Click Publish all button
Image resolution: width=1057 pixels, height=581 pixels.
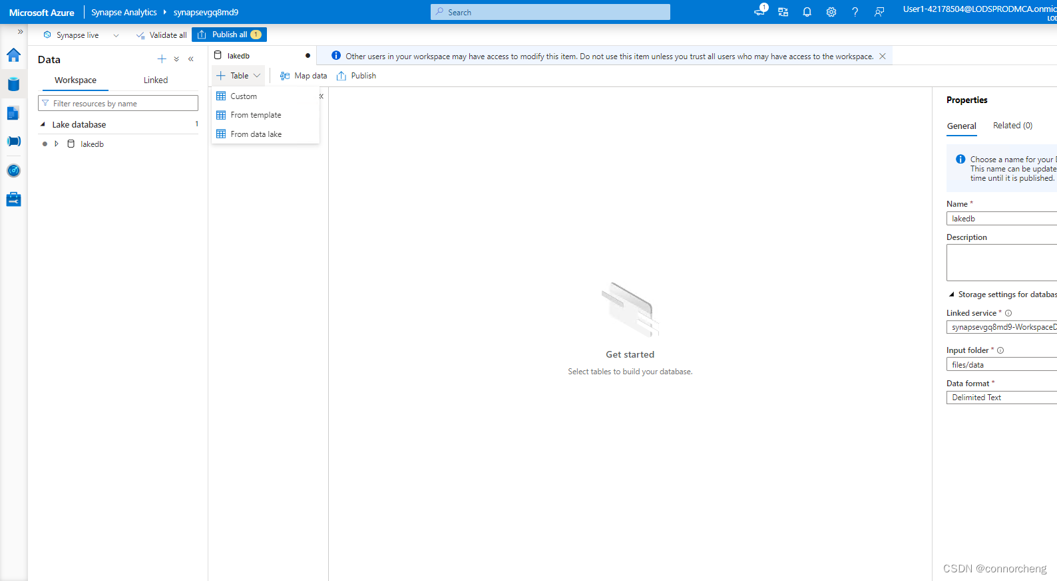coord(229,35)
